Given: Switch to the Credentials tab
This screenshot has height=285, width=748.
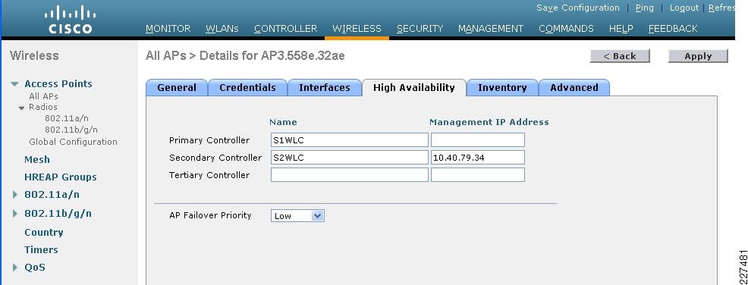Looking at the screenshot, I should (x=247, y=88).
